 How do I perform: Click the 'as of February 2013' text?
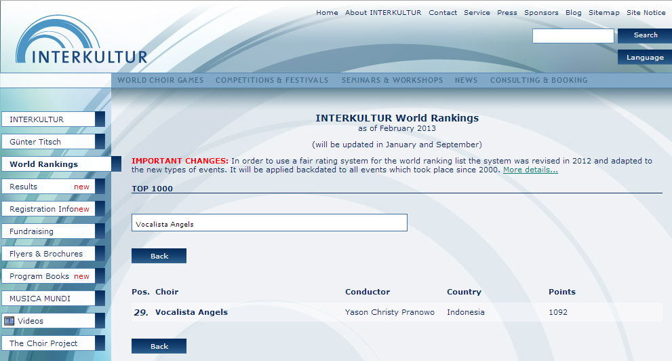[397, 128]
